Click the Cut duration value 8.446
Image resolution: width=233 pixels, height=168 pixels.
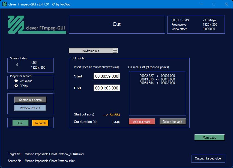pyautogui.click(x=116, y=122)
